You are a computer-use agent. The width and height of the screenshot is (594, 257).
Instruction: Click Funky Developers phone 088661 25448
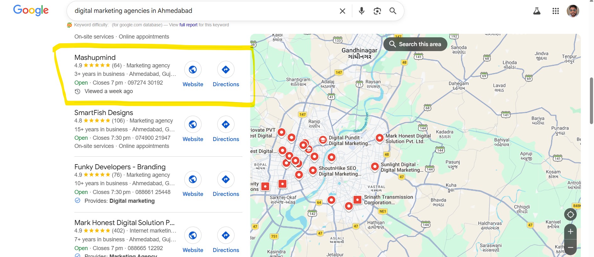click(153, 192)
